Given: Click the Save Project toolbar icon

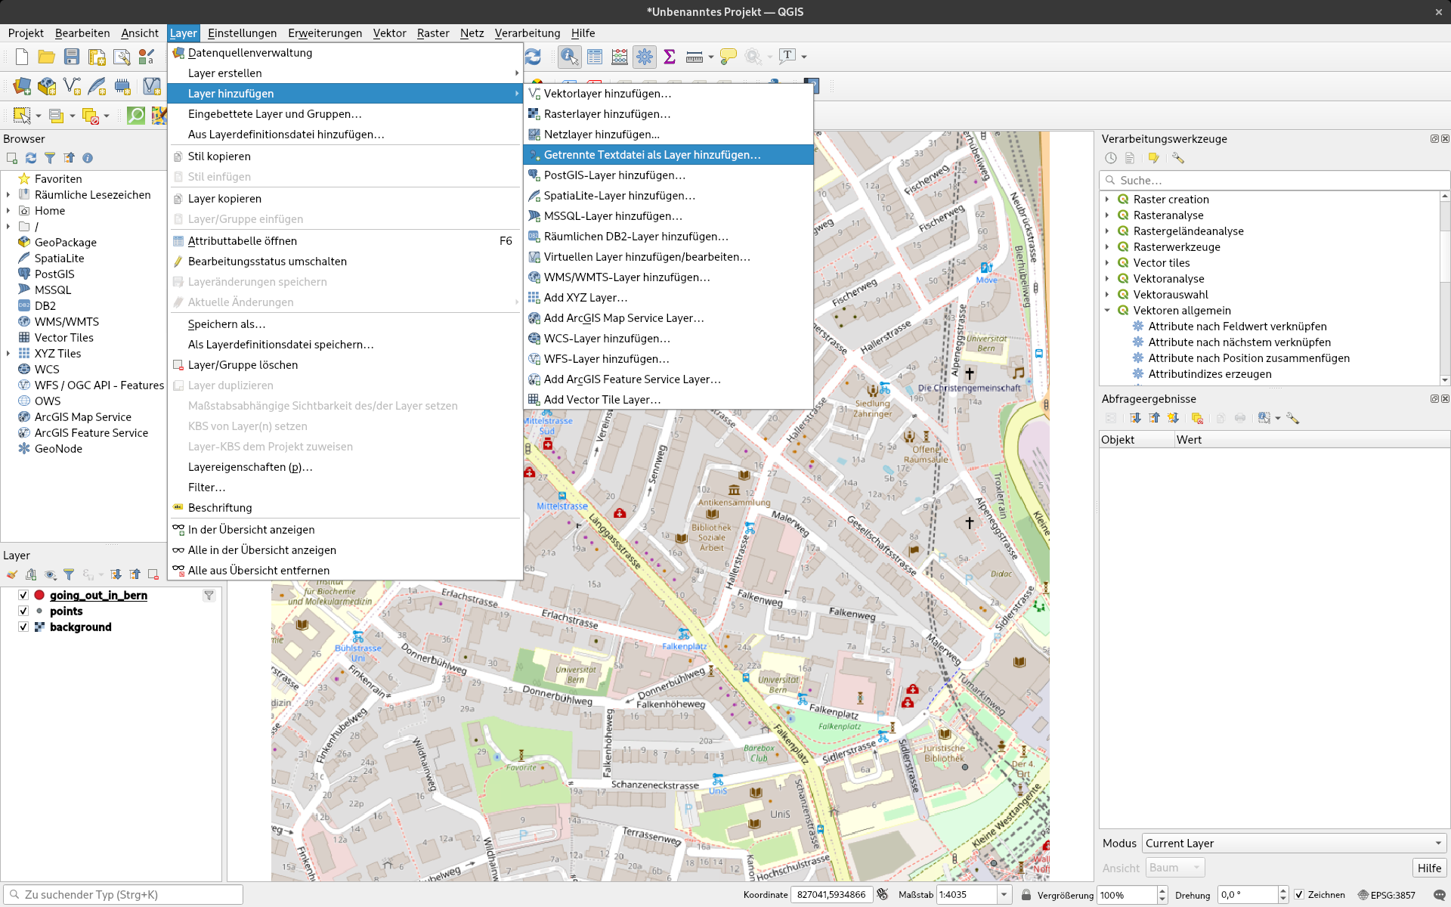Looking at the screenshot, I should point(72,57).
